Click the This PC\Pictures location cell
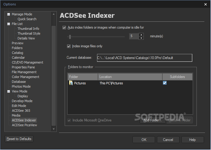The image size is (211, 150). pos(111,83)
